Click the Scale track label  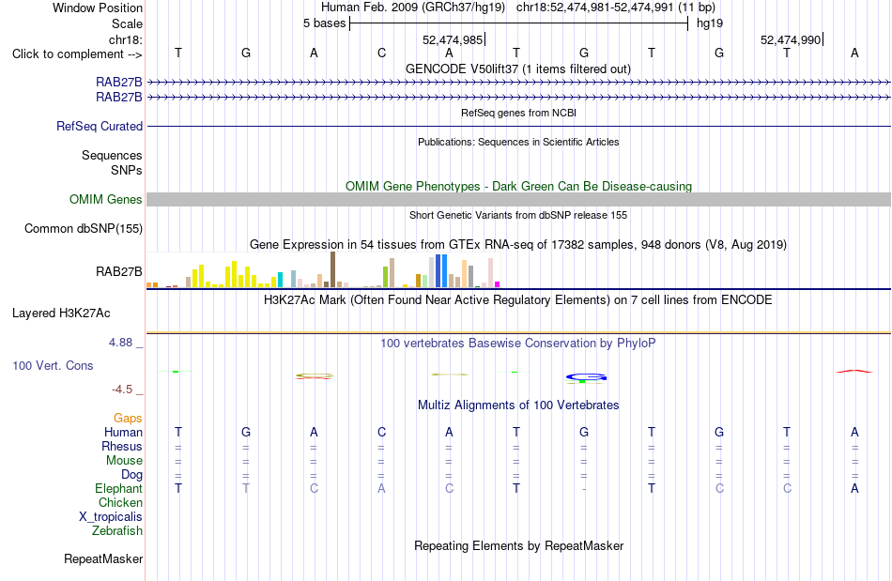tap(127, 23)
